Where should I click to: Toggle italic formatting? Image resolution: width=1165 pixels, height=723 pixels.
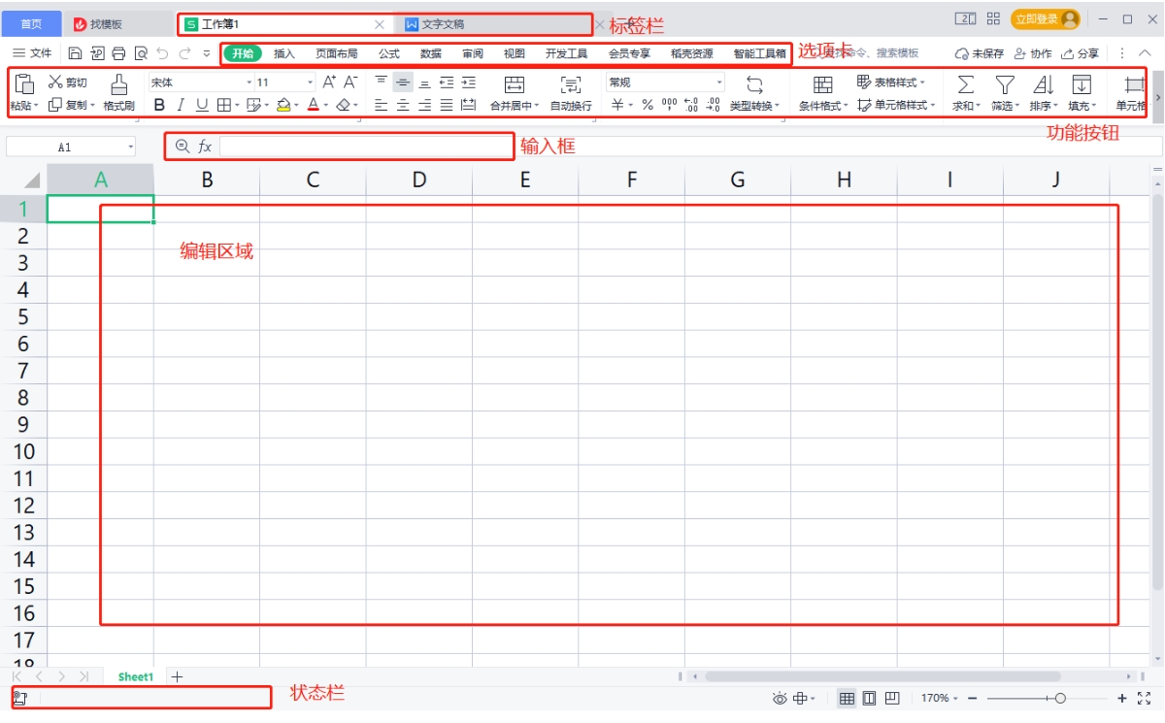(x=179, y=106)
